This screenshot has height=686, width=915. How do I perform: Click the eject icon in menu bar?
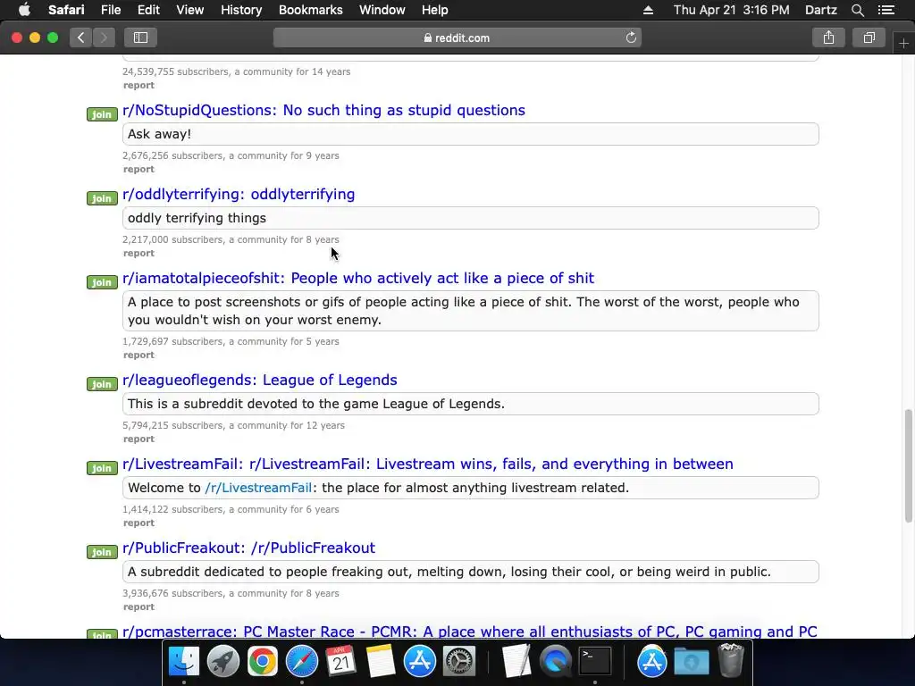pos(648,10)
